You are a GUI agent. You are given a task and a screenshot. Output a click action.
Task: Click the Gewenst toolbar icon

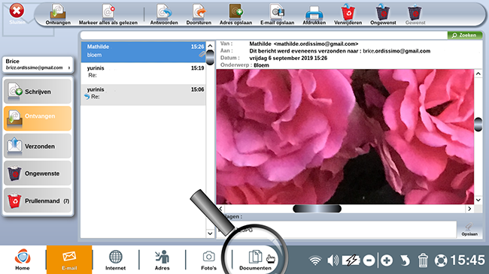415,14
